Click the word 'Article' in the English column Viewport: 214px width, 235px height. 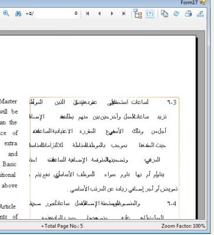click(x=8, y=206)
